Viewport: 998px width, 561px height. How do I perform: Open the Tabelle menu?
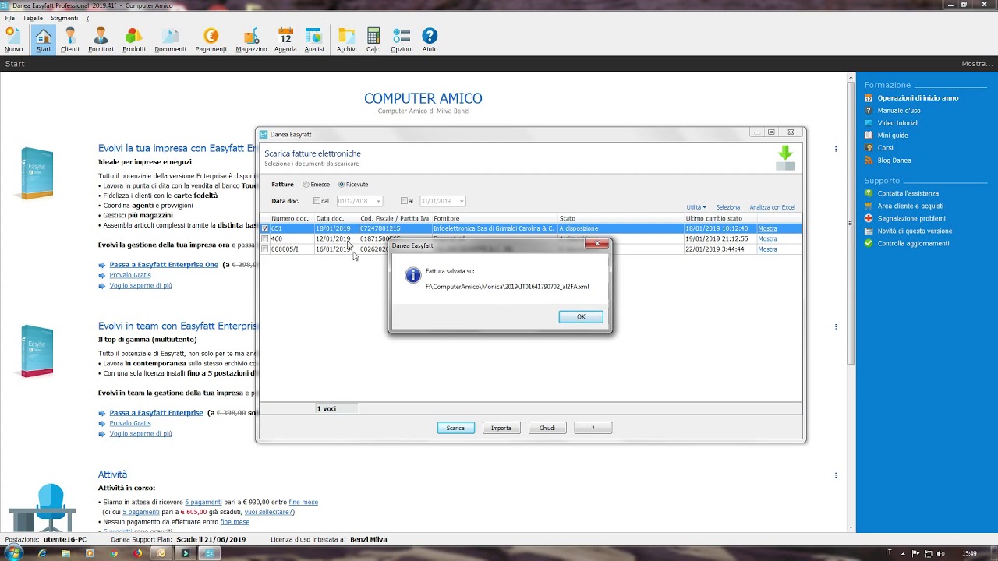click(x=33, y=18)
